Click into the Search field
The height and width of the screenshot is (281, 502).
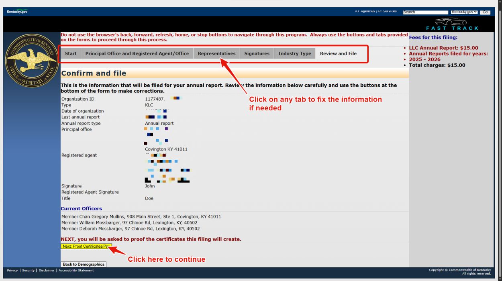click(x=425, y=12)
